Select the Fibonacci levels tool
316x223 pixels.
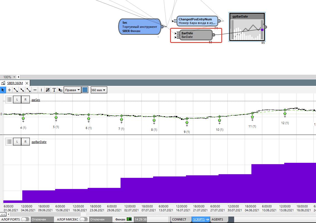coord(48,90)
